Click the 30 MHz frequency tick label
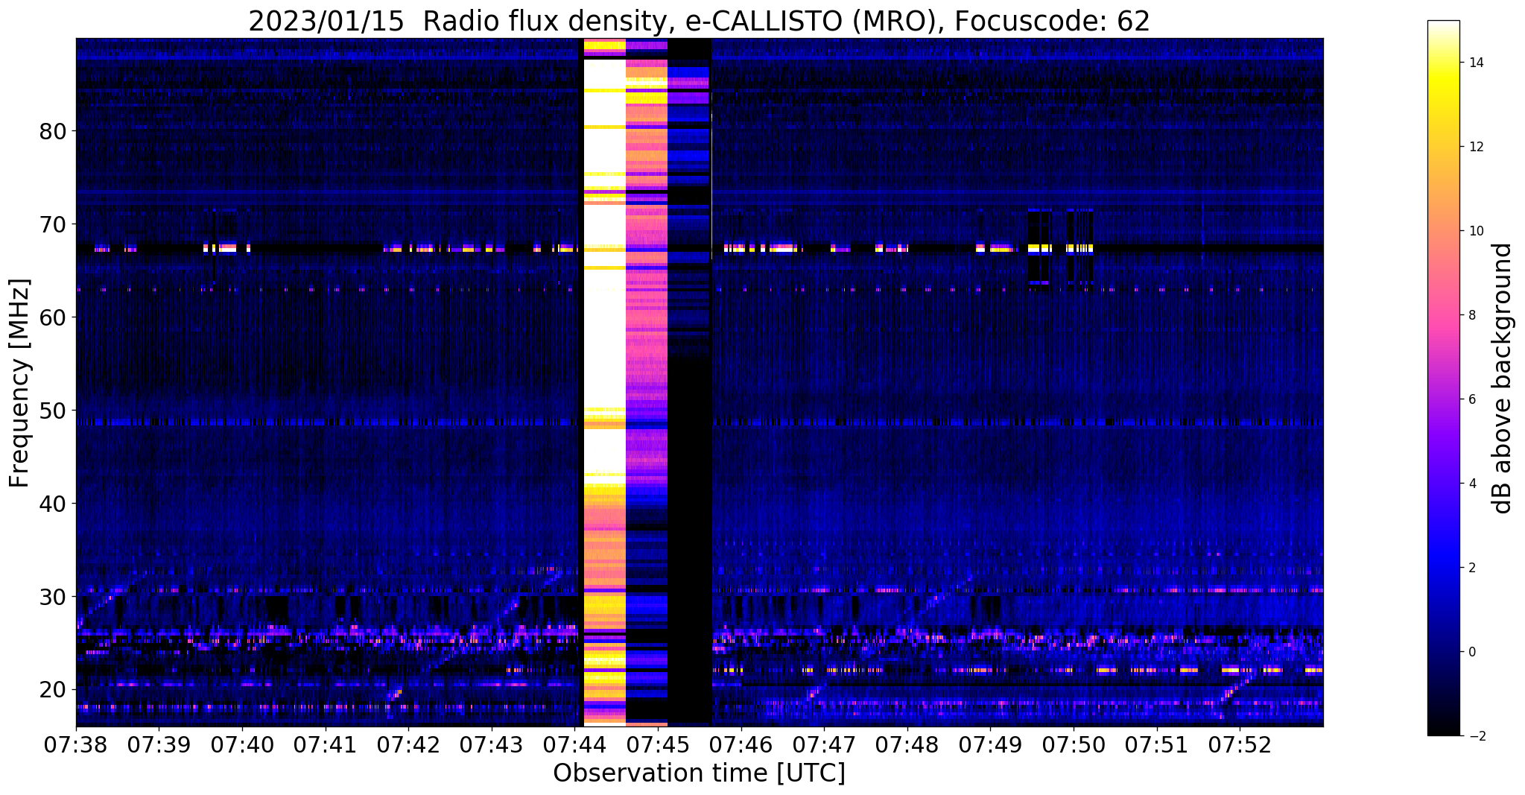The height and width of the screenshot is (795, 1525). [x=52, y=597]
